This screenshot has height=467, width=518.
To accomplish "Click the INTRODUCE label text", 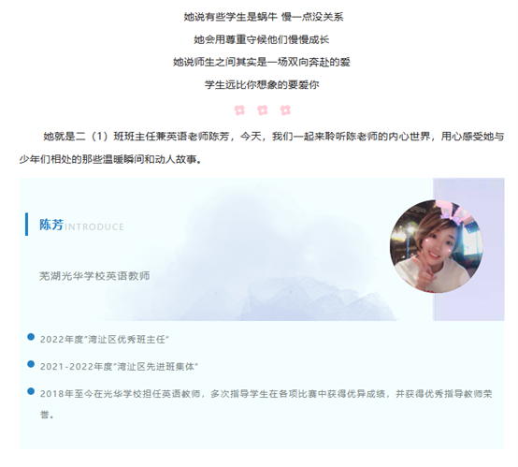I will click(94, 226).
